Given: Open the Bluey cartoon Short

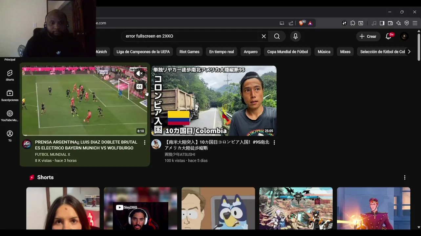Looking at the screenshot, I should click(218, 208).
